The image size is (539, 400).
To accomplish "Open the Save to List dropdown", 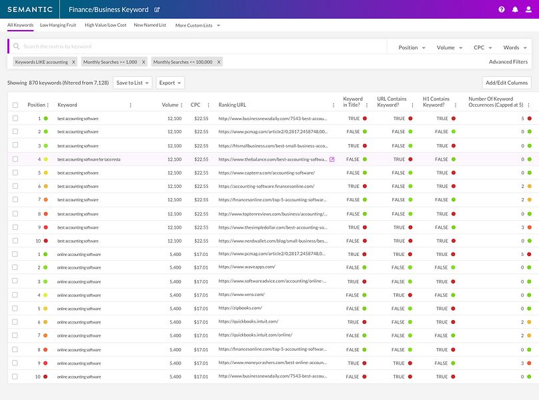I will (132, 83).
